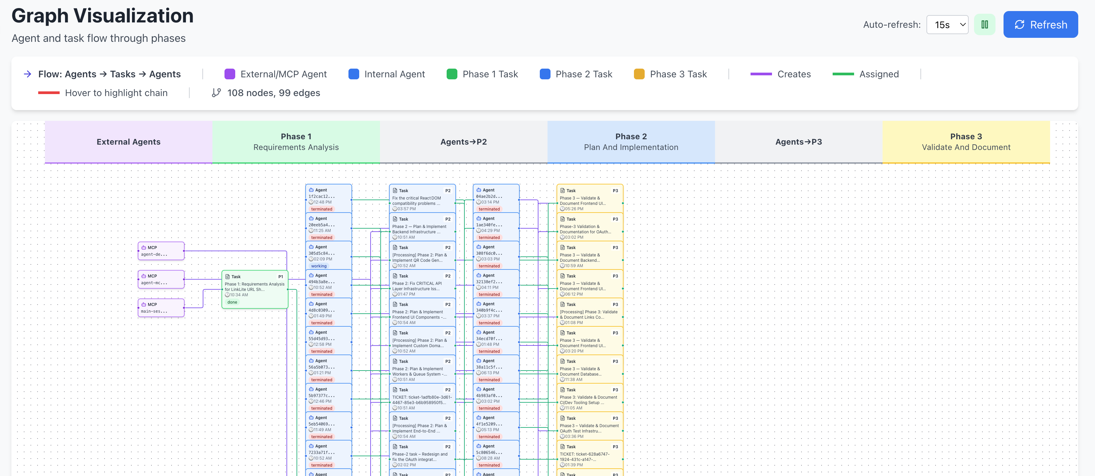The height and width of the screenshot is (476, 1095).
Task: Select the "Phase 2 Plan And Implementation" header band
Action: pyautogui.click(x=631, y=141)
